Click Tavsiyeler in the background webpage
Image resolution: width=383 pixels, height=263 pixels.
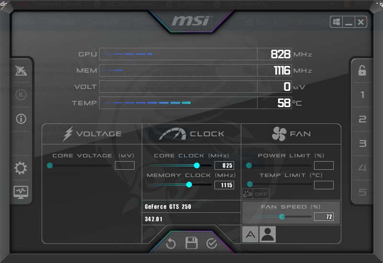point(104,22)
